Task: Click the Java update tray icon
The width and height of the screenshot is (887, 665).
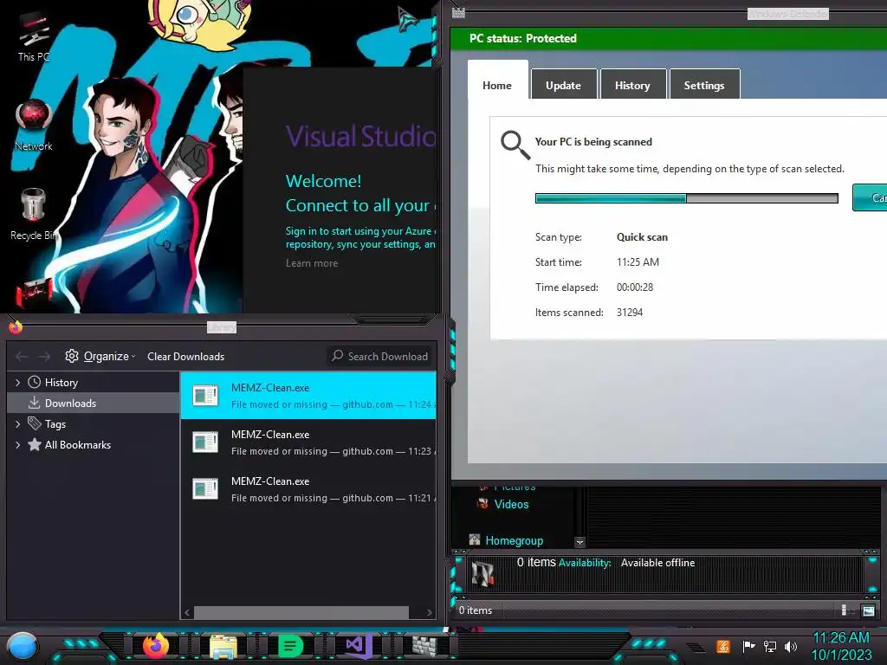Action: click(x=723, y=646)
